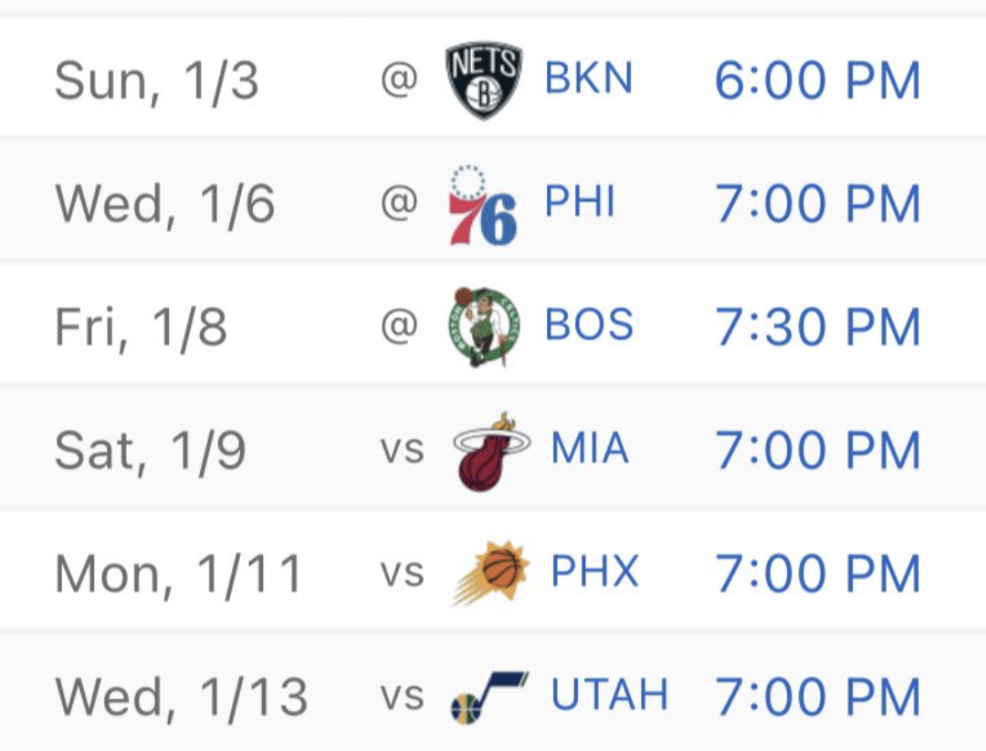986x751 pixels.
Task: Click the Brooklyn Nets logo
Action: (483, 81)
